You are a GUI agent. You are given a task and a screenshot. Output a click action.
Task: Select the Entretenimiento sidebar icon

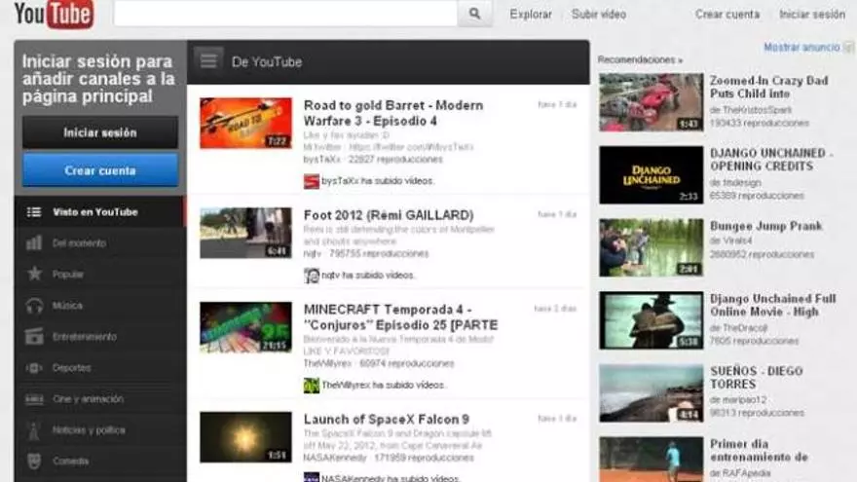pos(34,337)
